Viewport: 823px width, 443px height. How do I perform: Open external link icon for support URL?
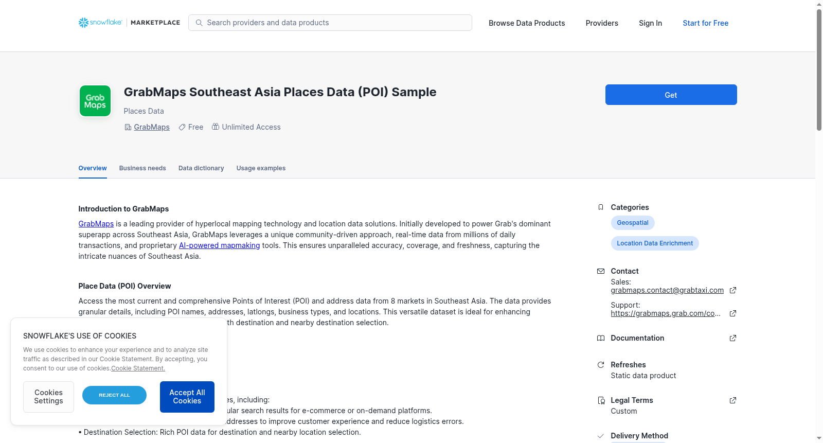733,313
